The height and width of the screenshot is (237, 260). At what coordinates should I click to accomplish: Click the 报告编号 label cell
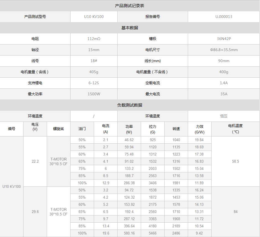coord(153,17)
